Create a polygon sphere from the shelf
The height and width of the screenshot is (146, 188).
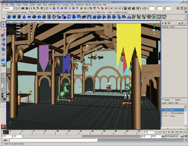9,17
